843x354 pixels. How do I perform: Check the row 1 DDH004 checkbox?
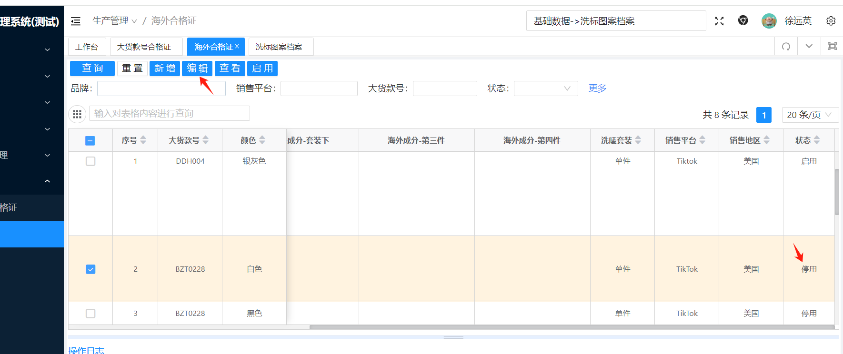click(x=90, y=161)
